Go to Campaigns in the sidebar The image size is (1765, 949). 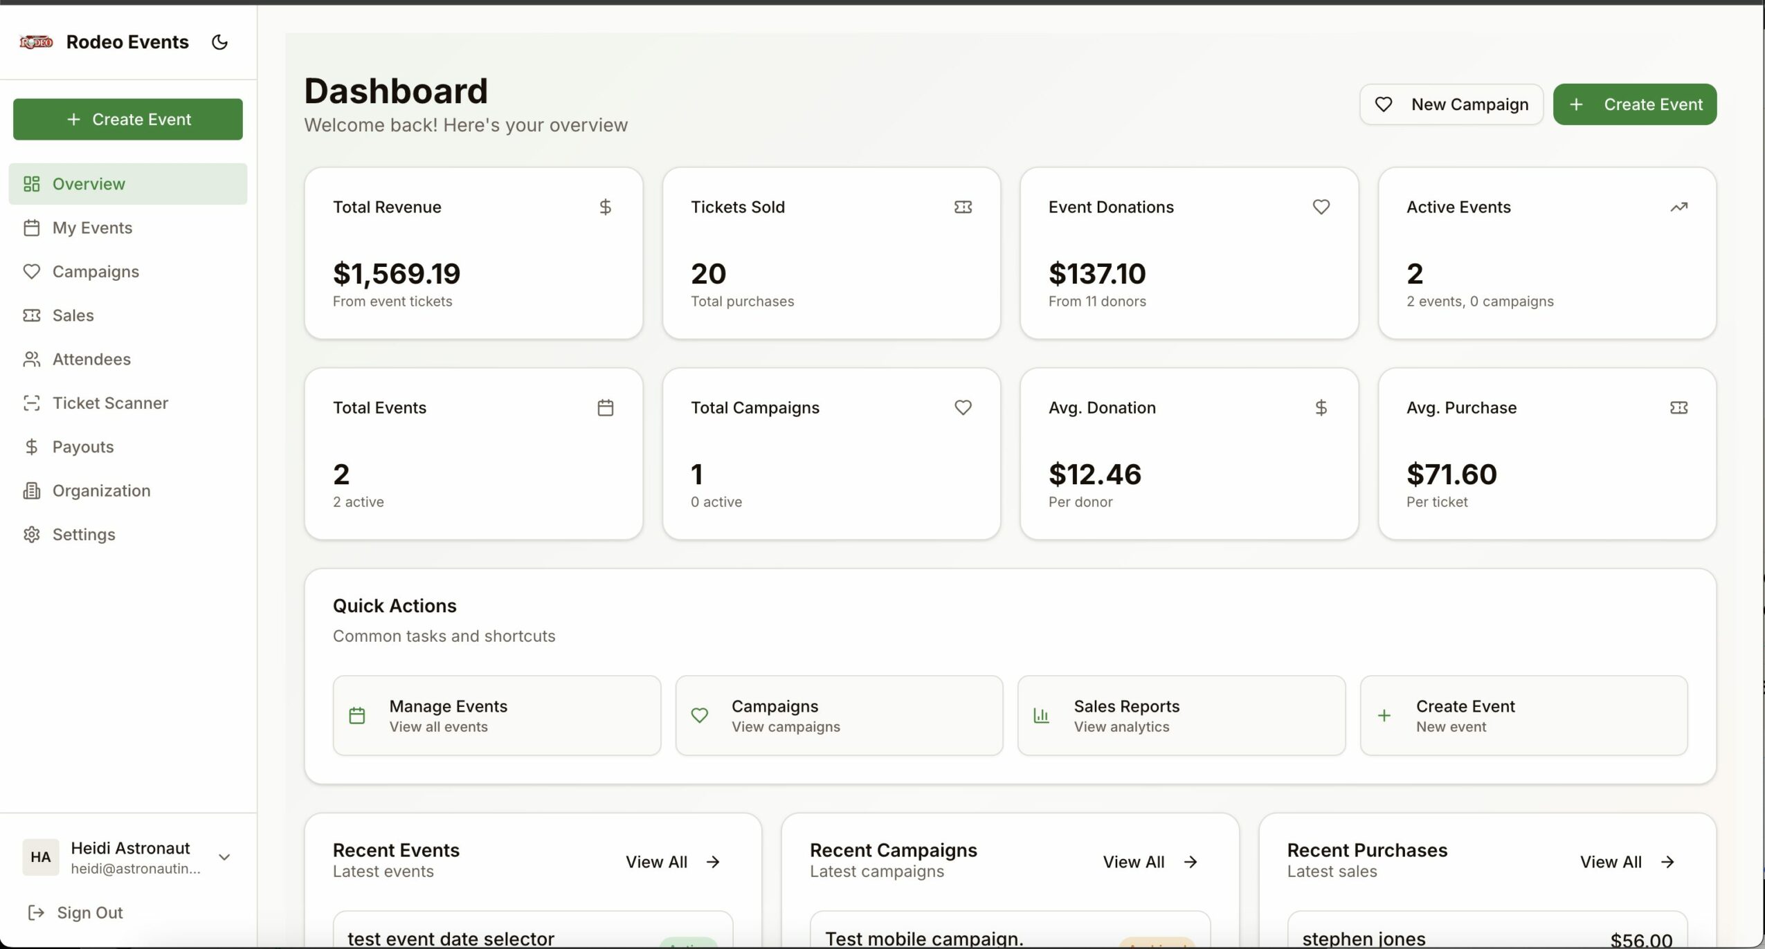pos(96,272)
